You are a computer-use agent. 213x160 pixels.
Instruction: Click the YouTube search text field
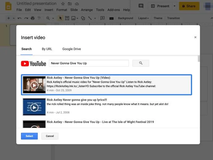[89, 63]
